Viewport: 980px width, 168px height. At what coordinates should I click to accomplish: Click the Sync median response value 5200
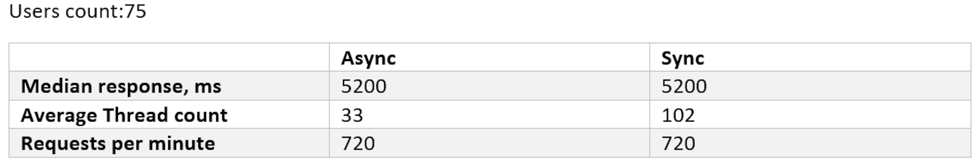point(684,86)
